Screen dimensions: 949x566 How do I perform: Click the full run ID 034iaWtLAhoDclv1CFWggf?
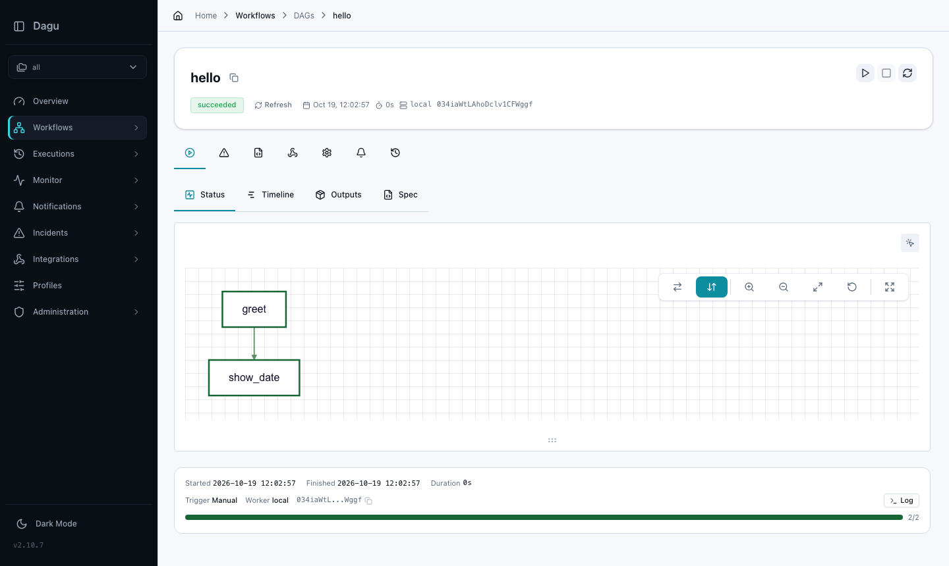(484, 105)
